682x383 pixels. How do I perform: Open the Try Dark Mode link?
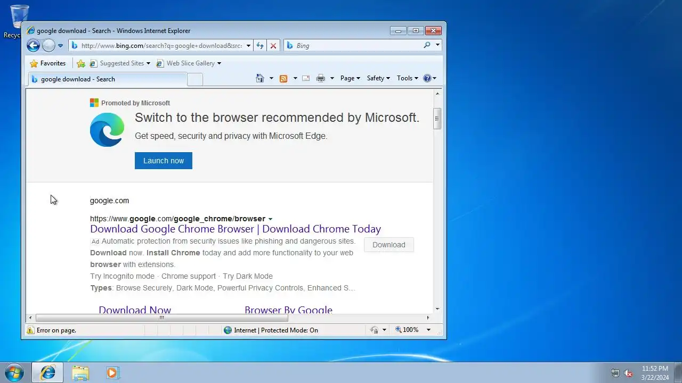pyautogui.click(x=248, y=276)
